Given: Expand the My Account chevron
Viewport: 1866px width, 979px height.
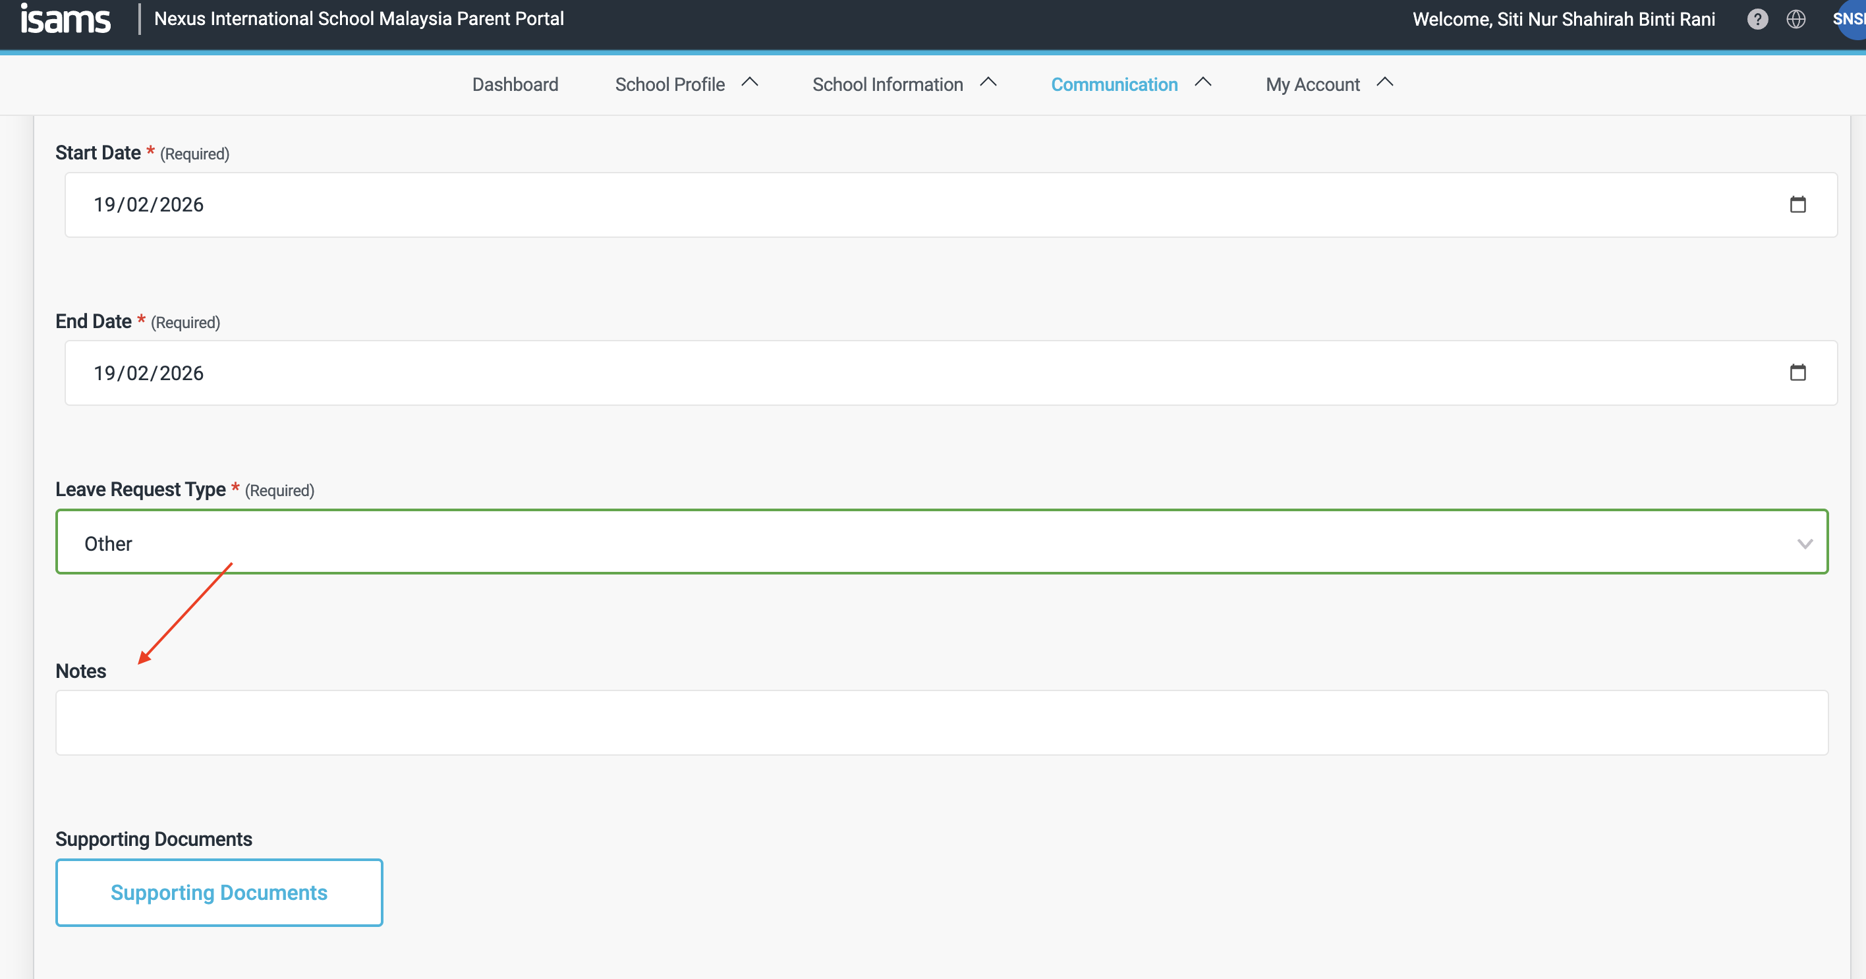Looking at the screenshot, I should [1384, 83].
